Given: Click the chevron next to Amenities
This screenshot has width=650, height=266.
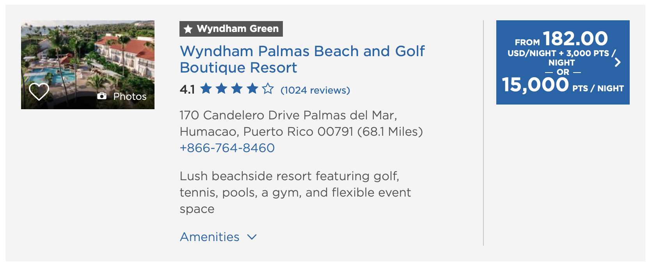Looking at the screenshot, I should 252,237.
